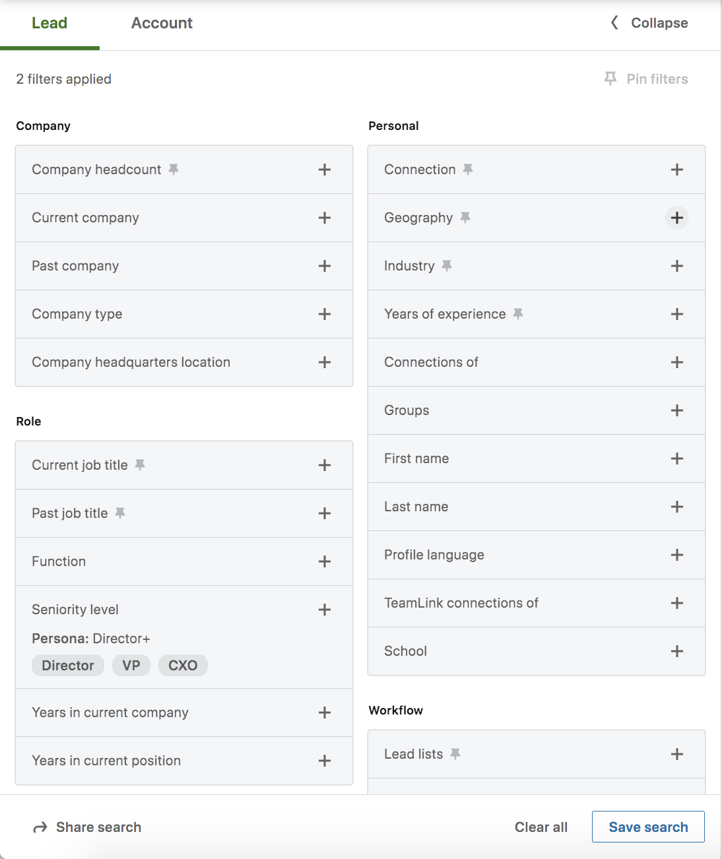
Task: Expand the Geography filter with plus icon
Action: point(677,218)
